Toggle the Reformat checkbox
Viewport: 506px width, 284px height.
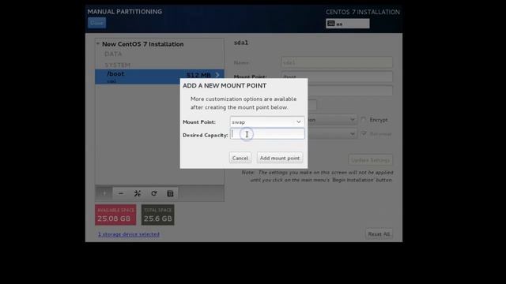click(364, 133)
